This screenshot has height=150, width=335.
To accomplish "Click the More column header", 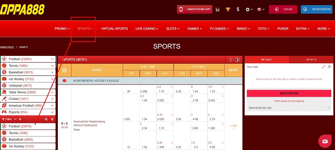I will click(x=233, y=70).
